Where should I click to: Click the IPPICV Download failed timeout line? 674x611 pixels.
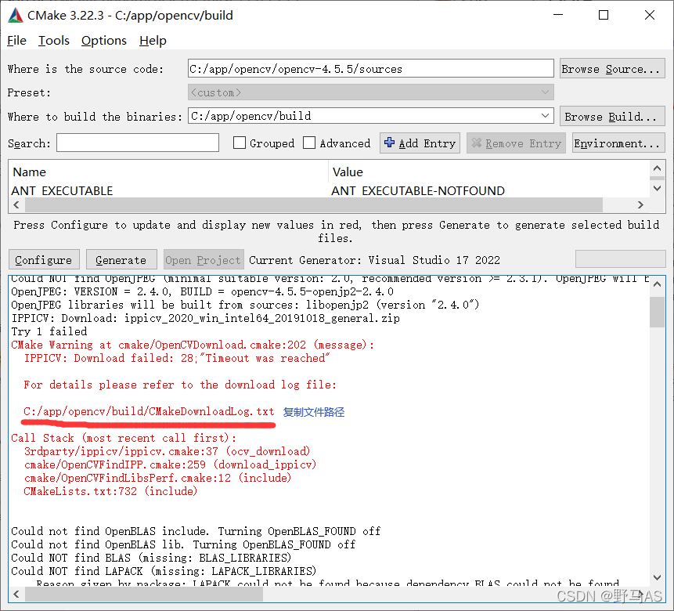click(x=177, y=359)
